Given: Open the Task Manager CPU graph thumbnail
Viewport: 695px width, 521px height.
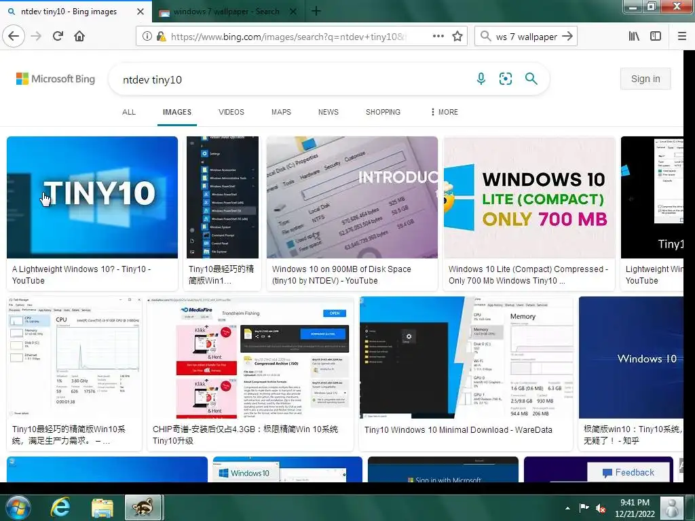Looking at the screenshot, I should click(x=75, y=358).
